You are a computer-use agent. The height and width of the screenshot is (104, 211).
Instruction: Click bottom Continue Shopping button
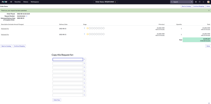(19, 46)
